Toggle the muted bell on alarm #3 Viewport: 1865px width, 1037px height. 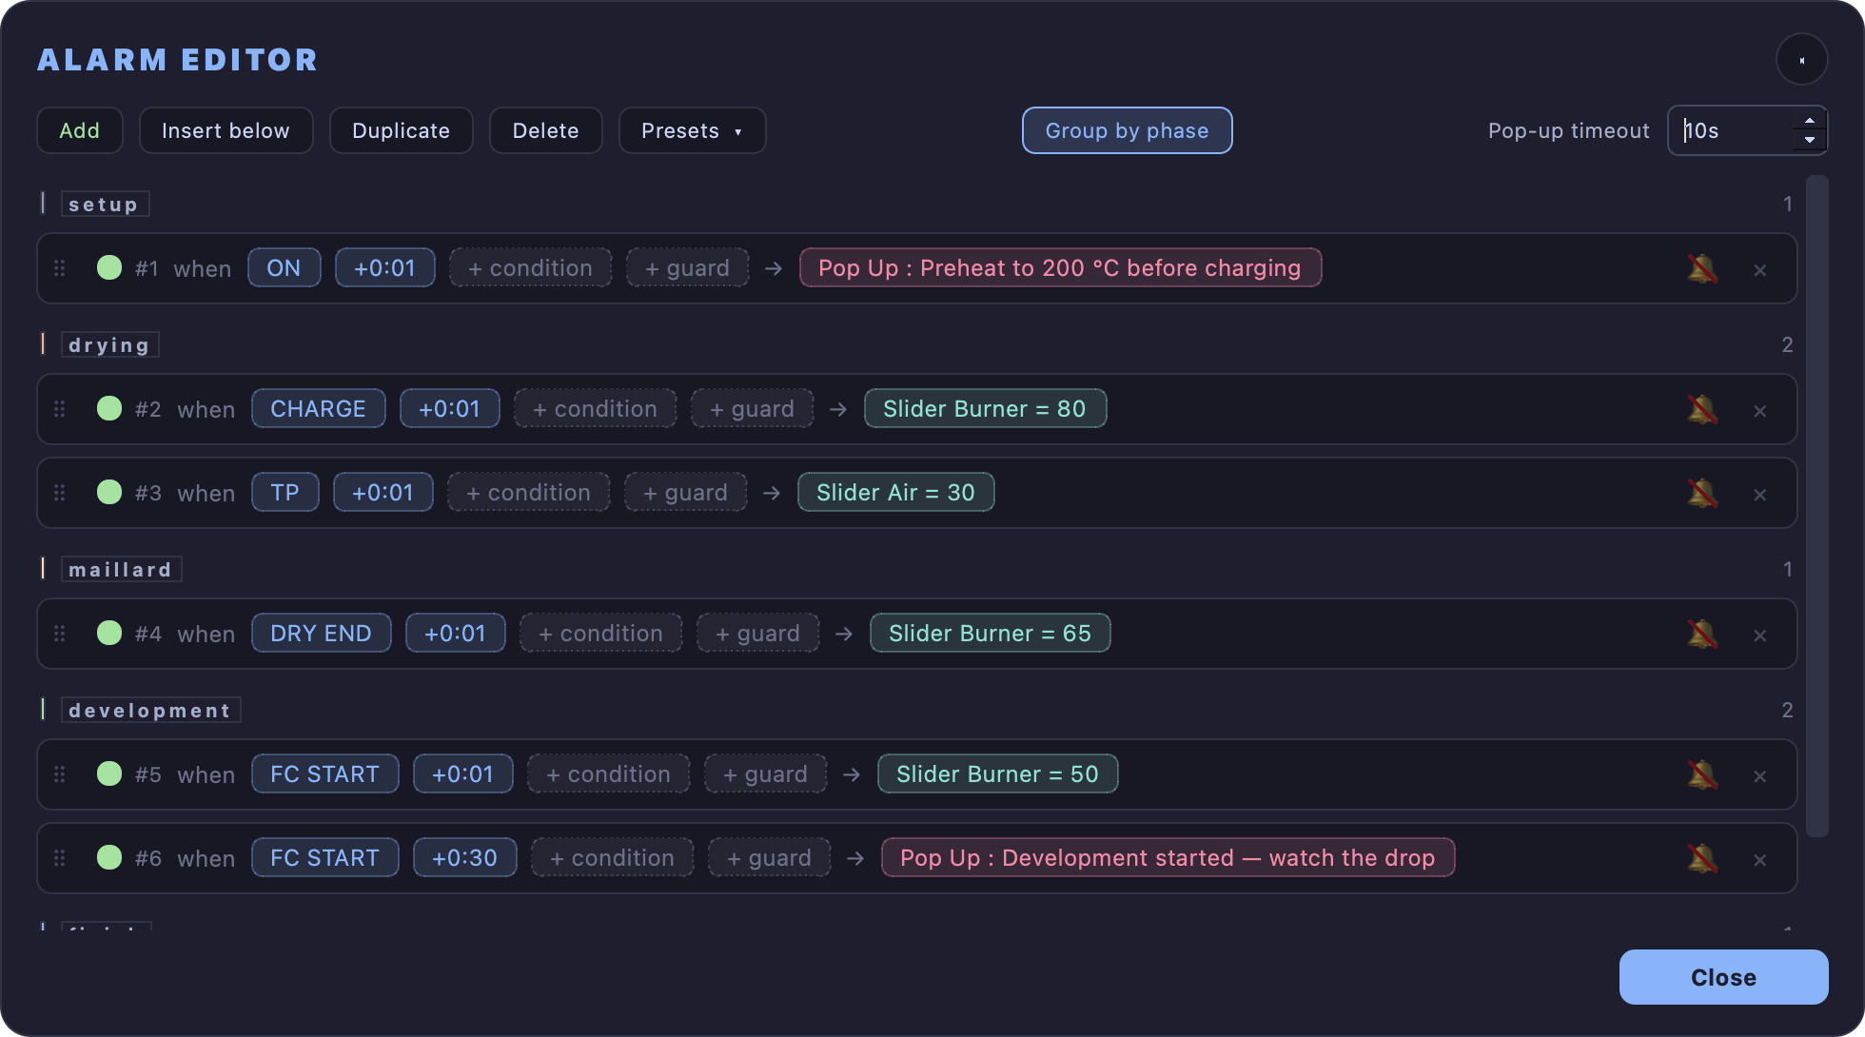click(1702, 494)
